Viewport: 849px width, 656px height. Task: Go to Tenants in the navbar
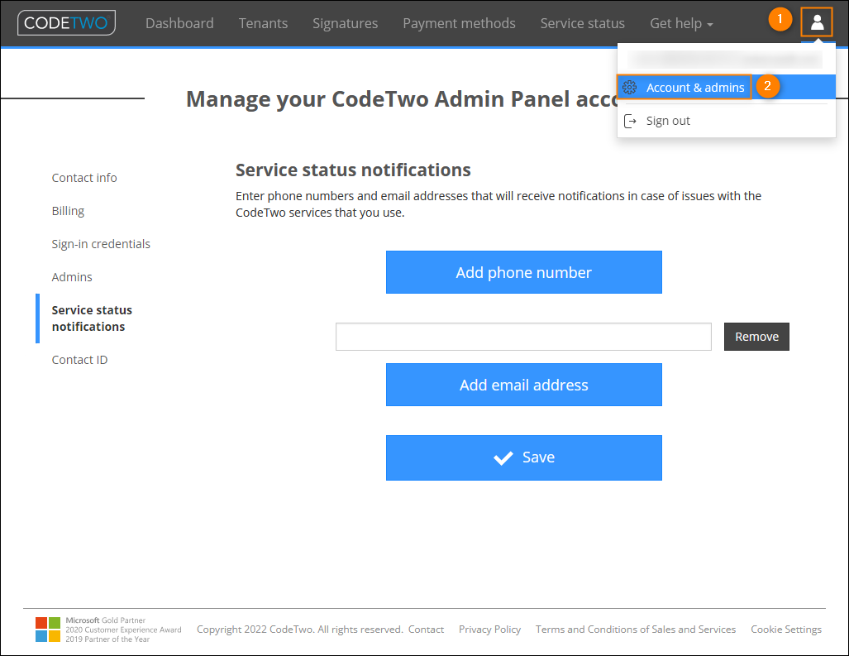click(263, 23)
